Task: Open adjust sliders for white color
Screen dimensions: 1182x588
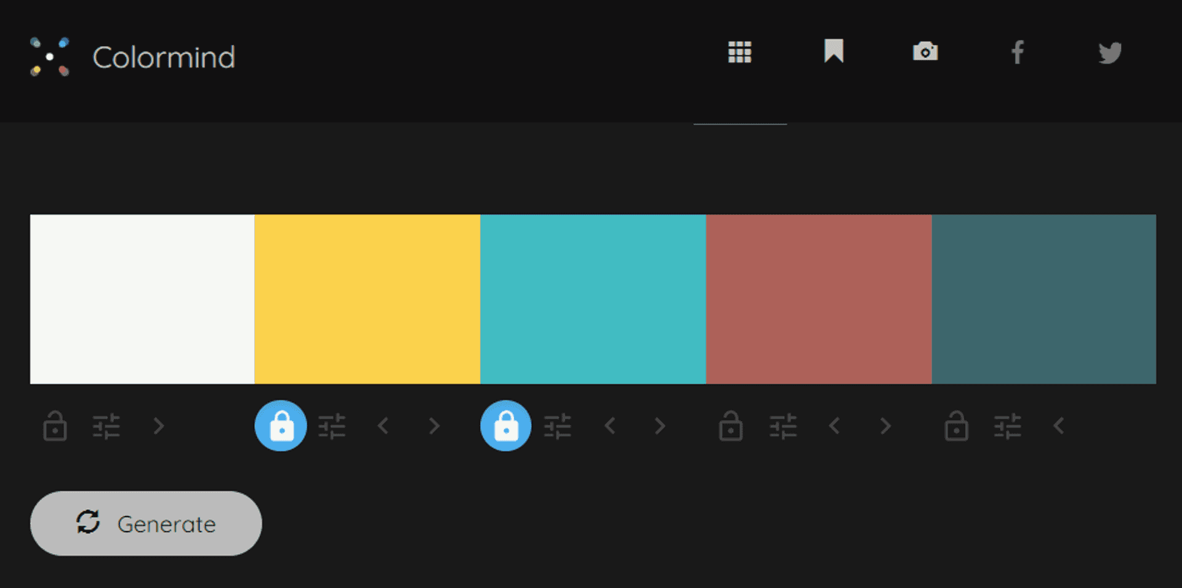Action: (x=106, y=426)
